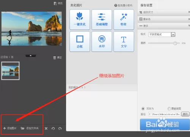
Task: Select the beach photo thumbnail in list
Action: [10, 71]
